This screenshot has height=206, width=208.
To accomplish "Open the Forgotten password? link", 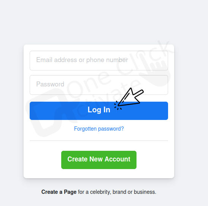I will tap(99, 129).
